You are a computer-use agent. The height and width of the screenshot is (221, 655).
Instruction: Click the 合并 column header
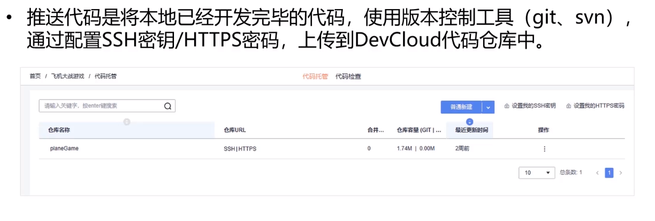point(376,130)
